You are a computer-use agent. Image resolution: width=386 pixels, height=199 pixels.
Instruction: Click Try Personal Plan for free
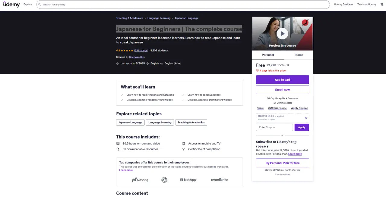tap(283, 163)
